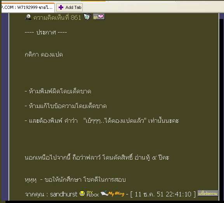
Task: Click the vertical scrollbar on right edge
Action: [222, 107]
